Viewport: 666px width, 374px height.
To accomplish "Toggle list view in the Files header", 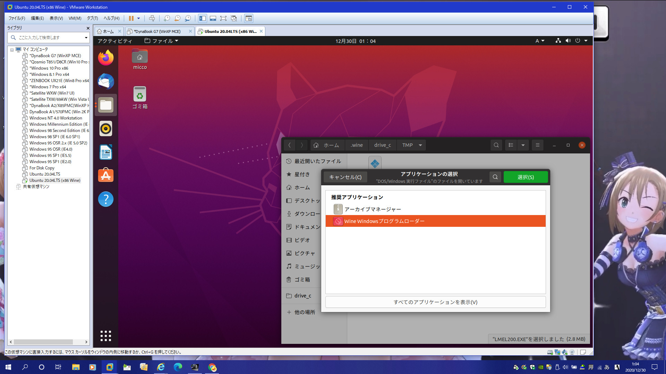I will (x=511, y=145).
